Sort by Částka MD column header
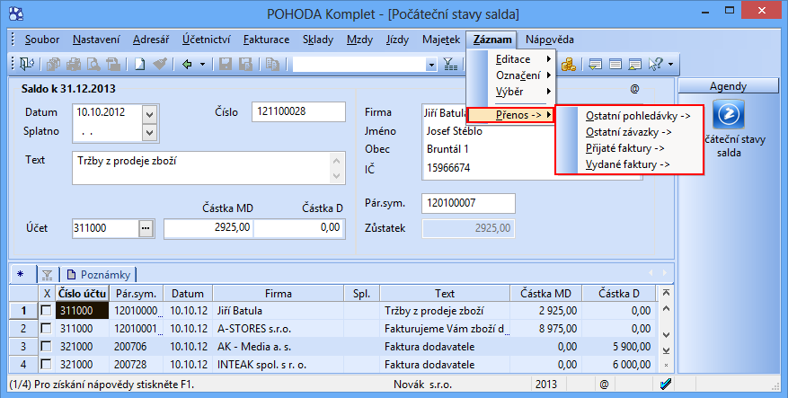The image size is (788, 398). (x=545, y=294)
